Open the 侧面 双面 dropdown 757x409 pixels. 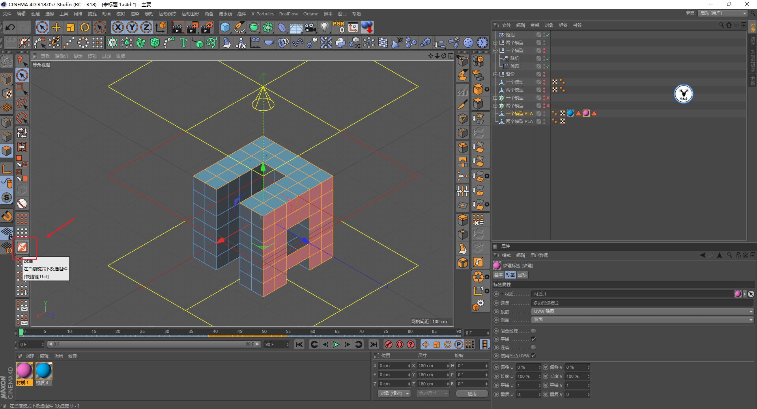[x=642, y=320]
